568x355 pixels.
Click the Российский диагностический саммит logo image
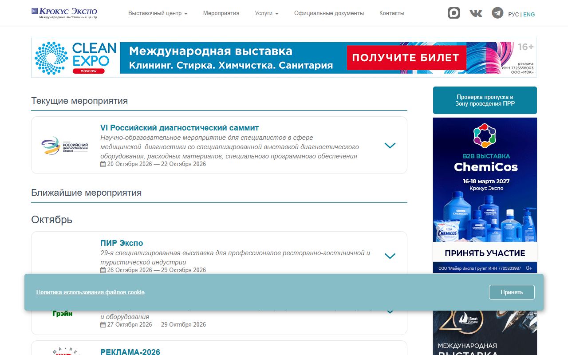point(65,146)
